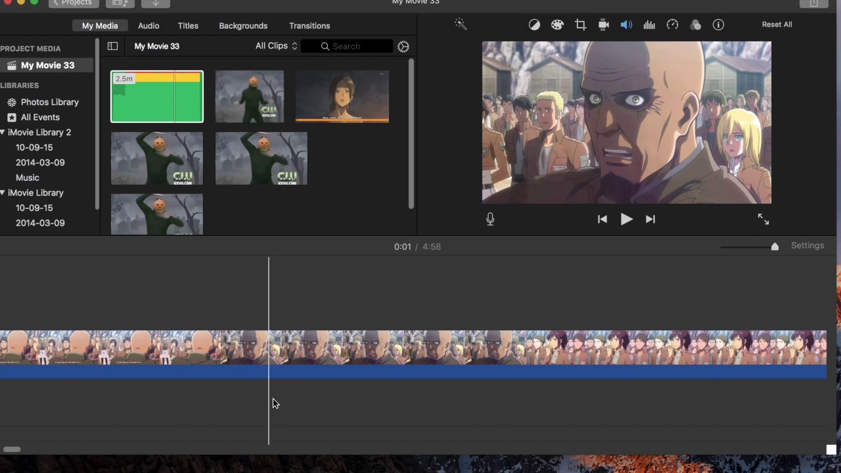Click Reset All adjustments
This screenshot has width=841, height=473.
pos(777,24)
